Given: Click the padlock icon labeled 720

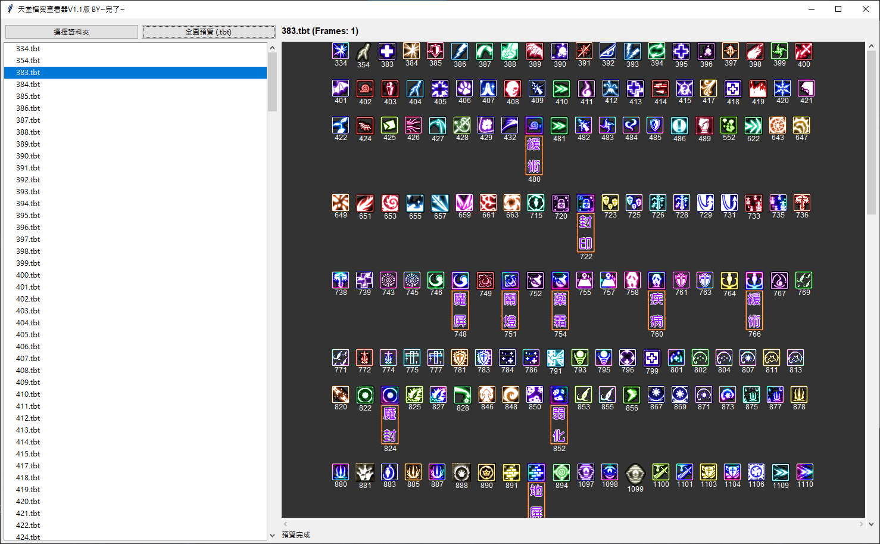Looking at the screenshot, I should click(x=561, y=203).
